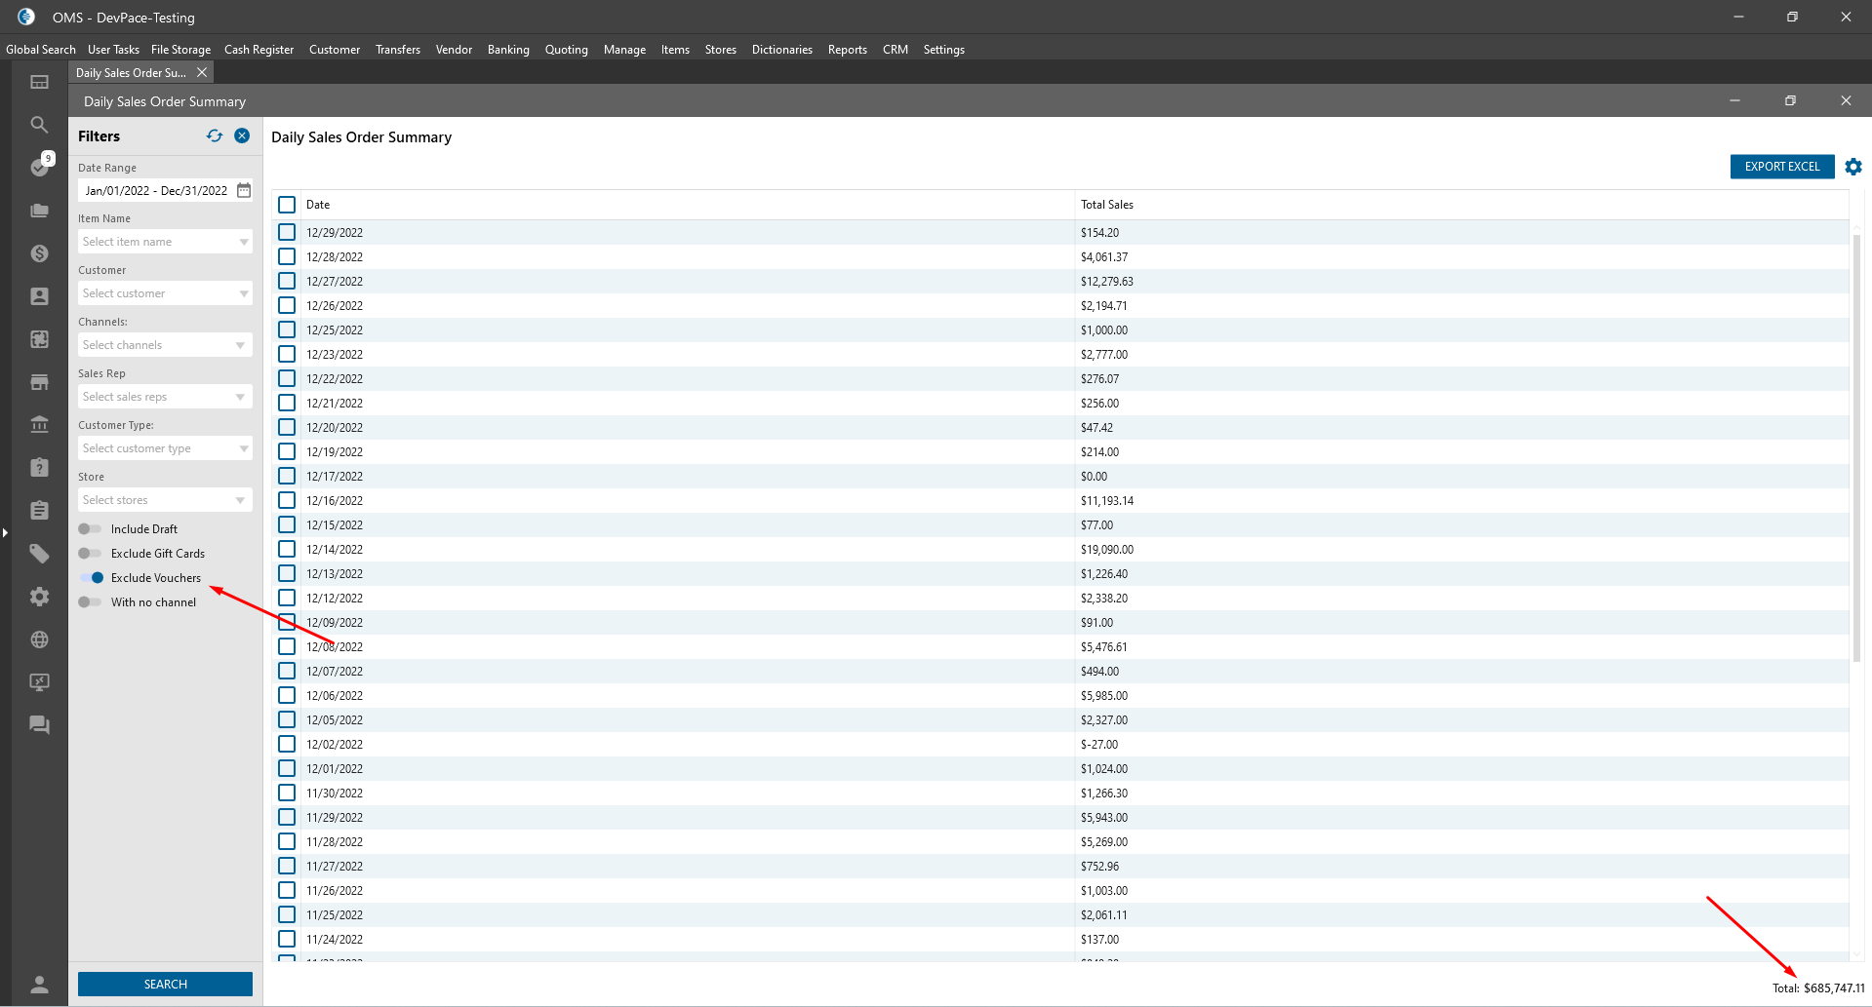Viewport: 1872px width, 1007px height.
Task: Open the user profile icon at sidebar bottom
Action: click(39, 985)
